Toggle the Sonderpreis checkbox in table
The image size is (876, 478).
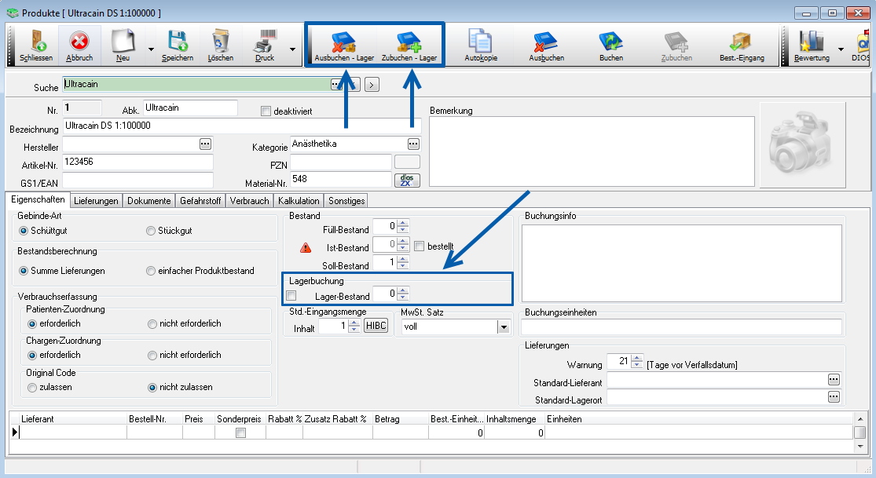(x=240, y=432)
